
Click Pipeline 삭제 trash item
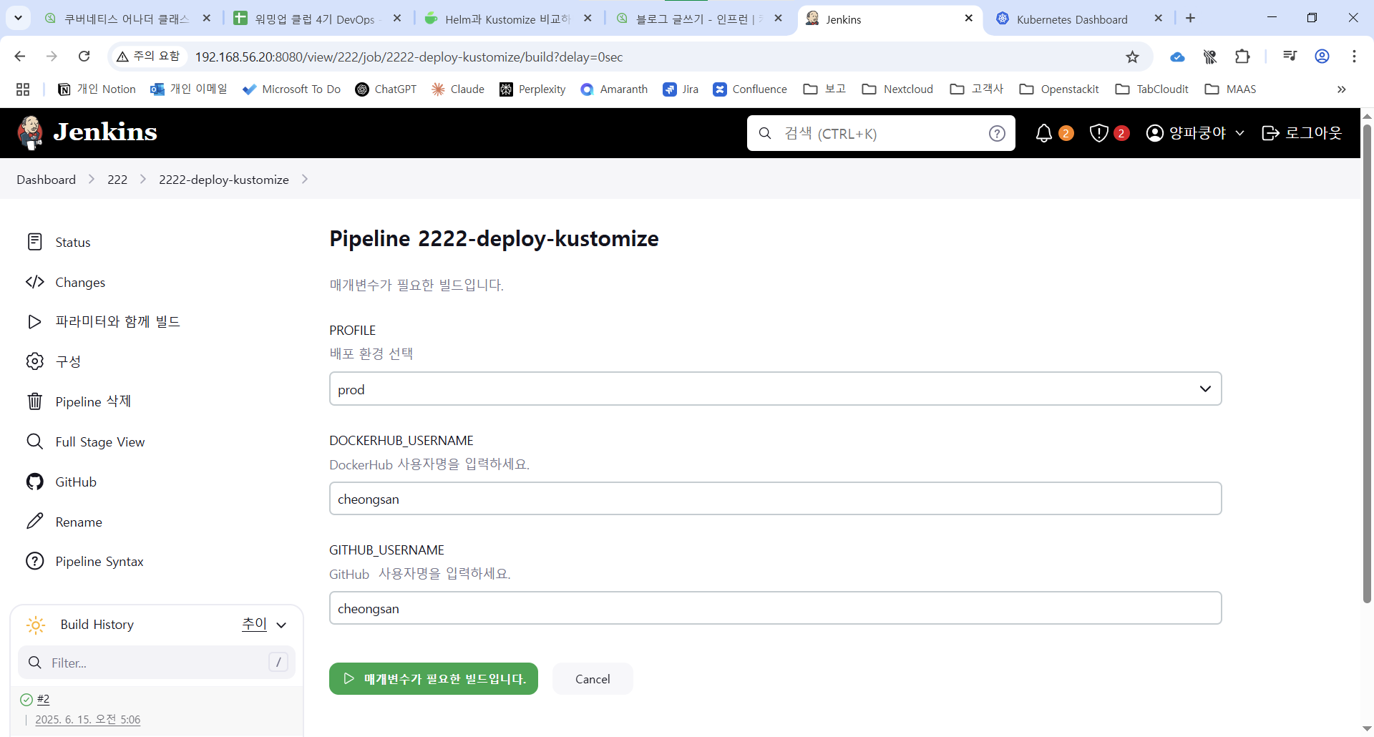coord(92,401)
